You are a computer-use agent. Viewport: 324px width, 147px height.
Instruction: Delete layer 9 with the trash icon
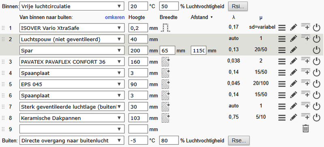click(306, 128)
